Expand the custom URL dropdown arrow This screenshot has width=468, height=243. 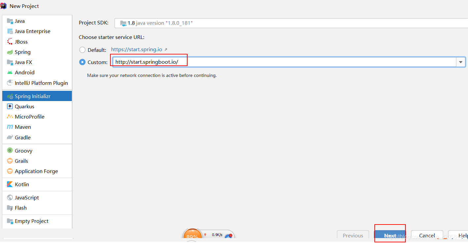(x=461, y=62)
